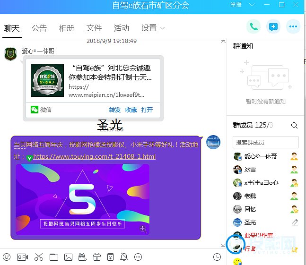The width and height of the screenshot is (306, 265).
Task: Select member 老魏 in list
Action: pos(266,196)
